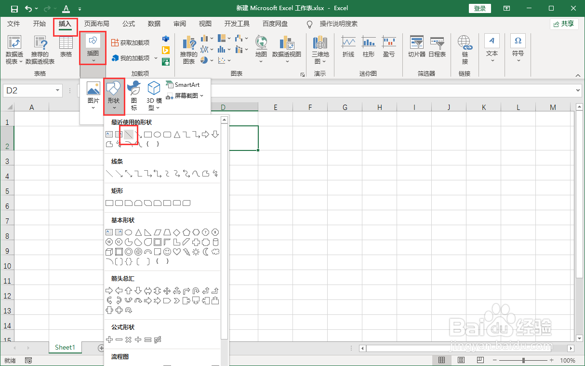Click the zoom slider handle
The image size is (585, 366).
click(x=524, y=360)
